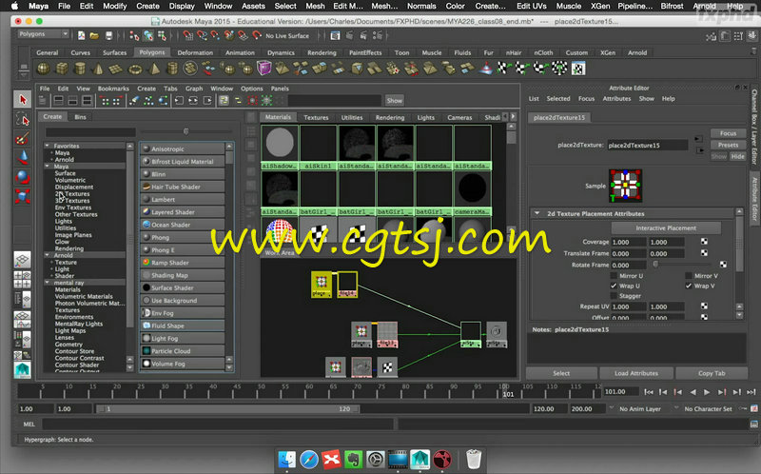Open the Safari dock icon
This screenshot has height=474, width=761.
tap(309, 459)
